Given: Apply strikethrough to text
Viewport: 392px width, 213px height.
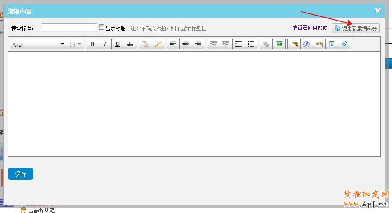Looking at the screenshot, I should click(x=130, y=44).
